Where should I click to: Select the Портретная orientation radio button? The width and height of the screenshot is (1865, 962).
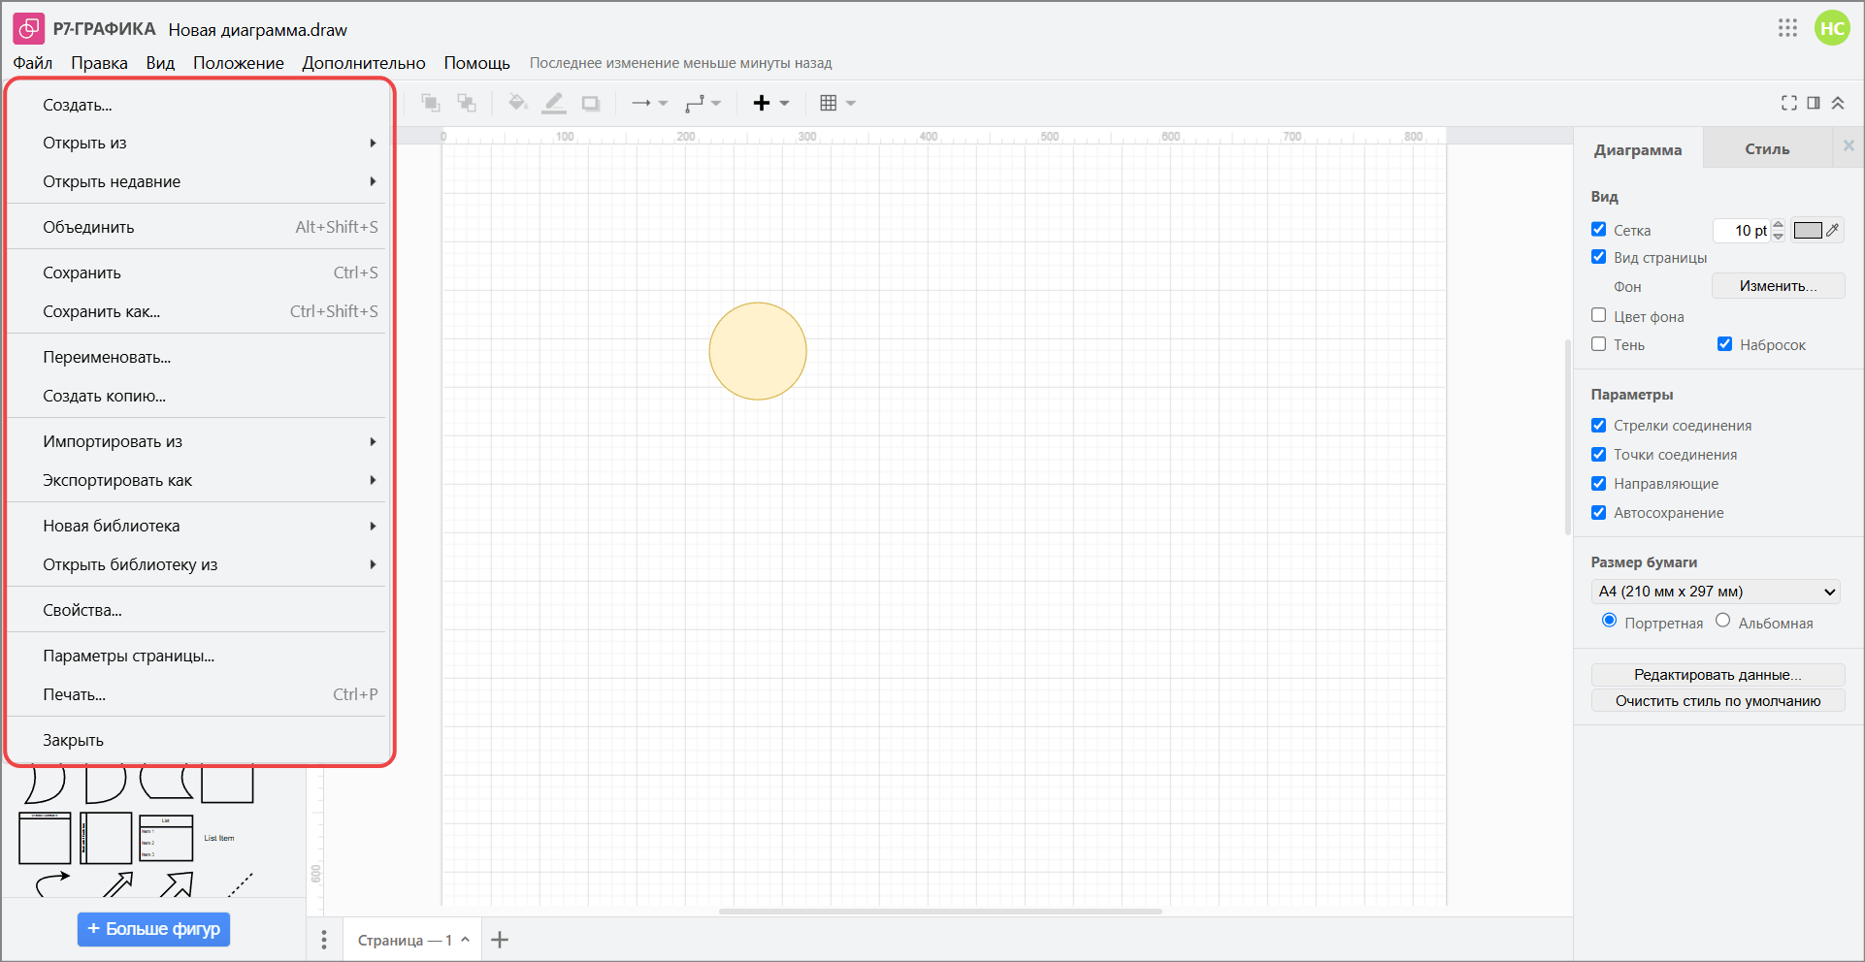[1610, 621]
